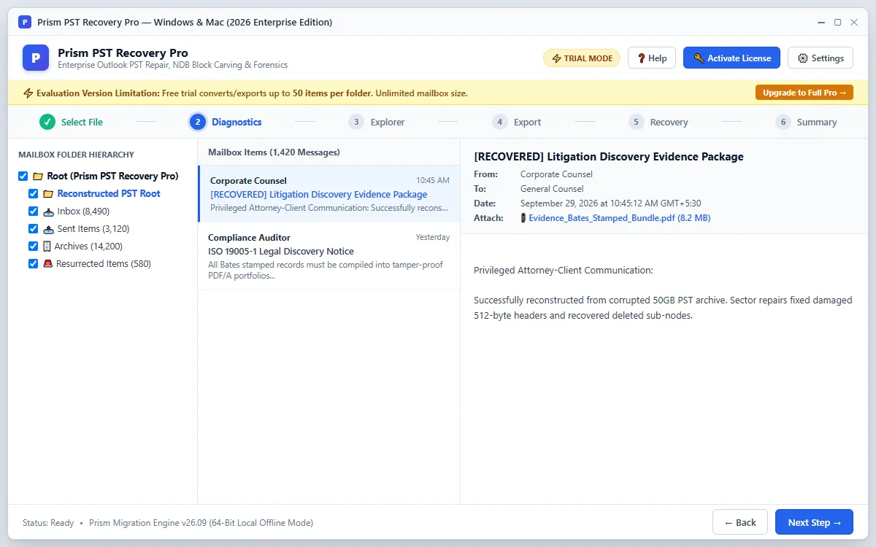This screenshot has height=547, width=876.
Task: Open Help
Action: [652, 58]
